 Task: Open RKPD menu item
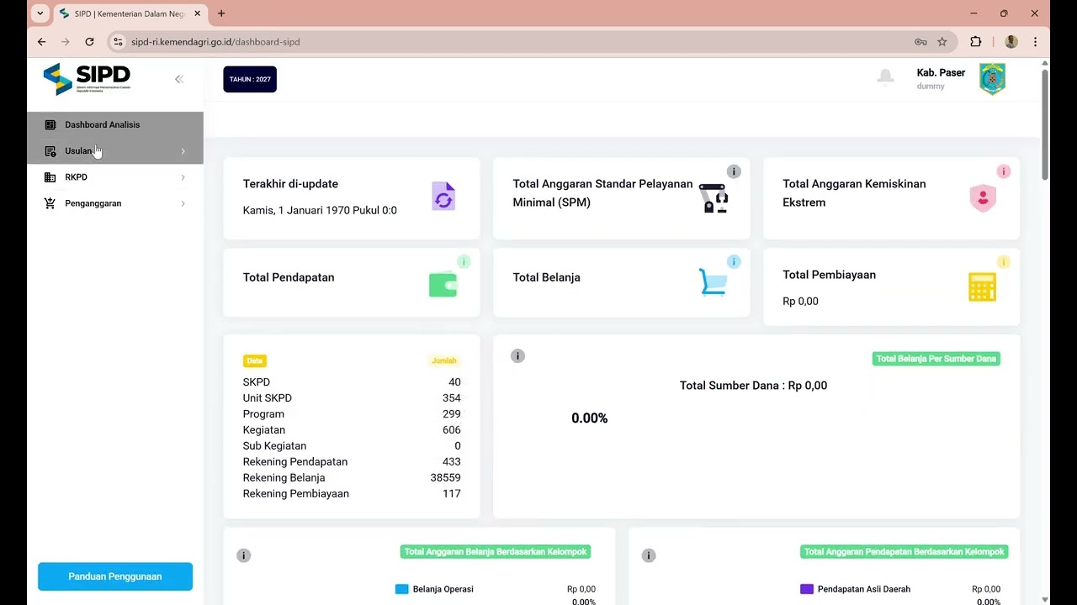[x=115, y=177]
